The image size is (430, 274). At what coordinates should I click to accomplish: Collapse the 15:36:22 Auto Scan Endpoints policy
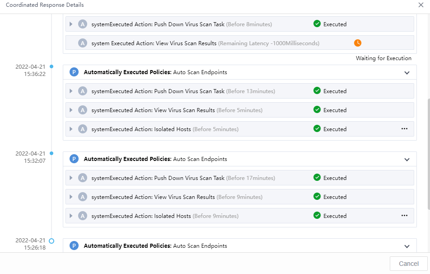407,72
